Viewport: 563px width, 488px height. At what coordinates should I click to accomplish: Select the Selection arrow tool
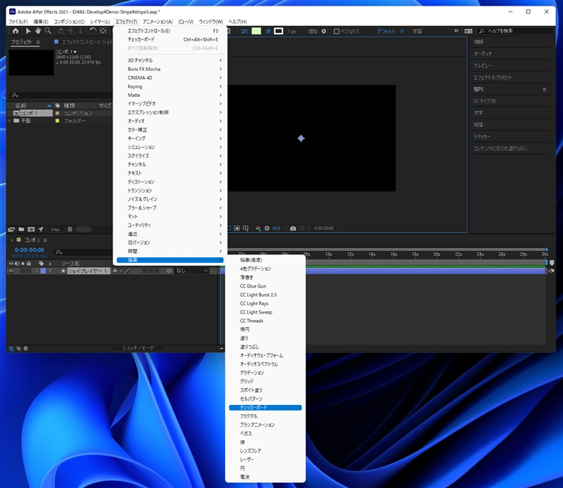[x=28, y=31]
